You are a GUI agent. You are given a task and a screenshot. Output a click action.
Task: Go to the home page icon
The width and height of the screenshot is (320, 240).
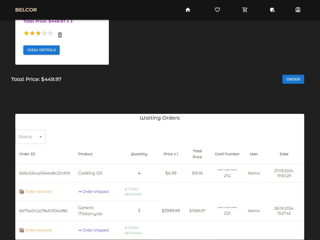pyautogui.click(x=188, y=10)
